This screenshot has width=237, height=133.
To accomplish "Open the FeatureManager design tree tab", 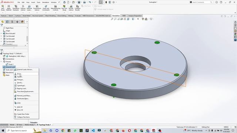I will click(x=3, y=22).
